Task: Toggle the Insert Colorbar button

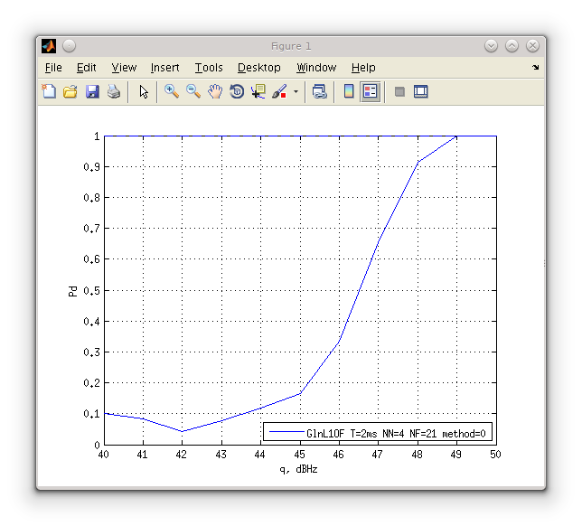Action: (349, 91)
